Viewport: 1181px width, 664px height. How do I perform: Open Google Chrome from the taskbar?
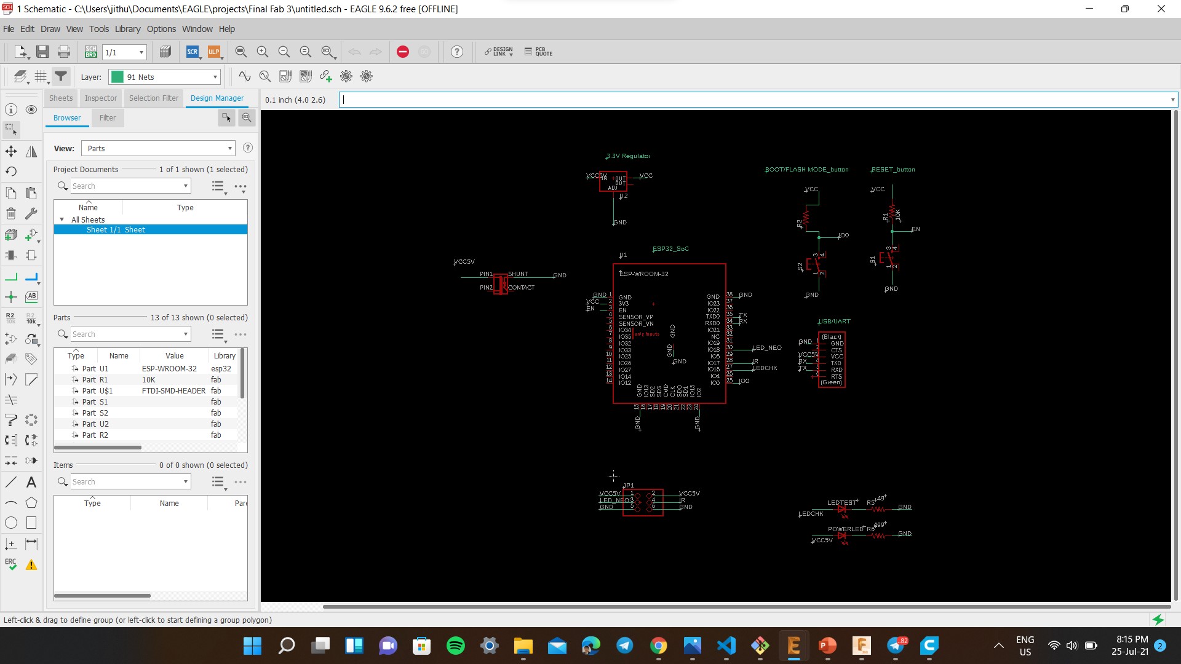pos(658,646)
